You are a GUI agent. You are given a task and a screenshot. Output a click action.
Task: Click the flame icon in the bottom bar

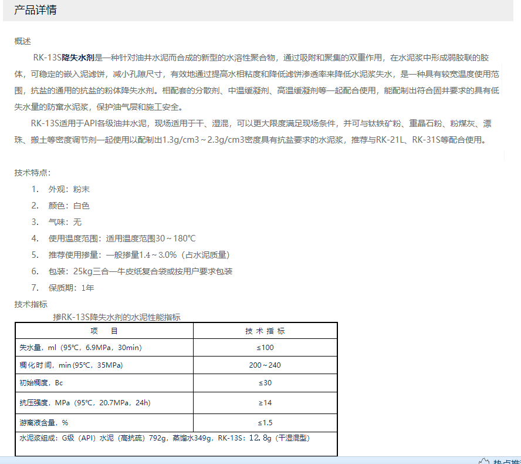[483, 461]
